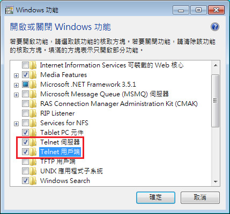Cancel using the 取消 button
The height and width of the screenshot is (214, 230).
(200, 197)
